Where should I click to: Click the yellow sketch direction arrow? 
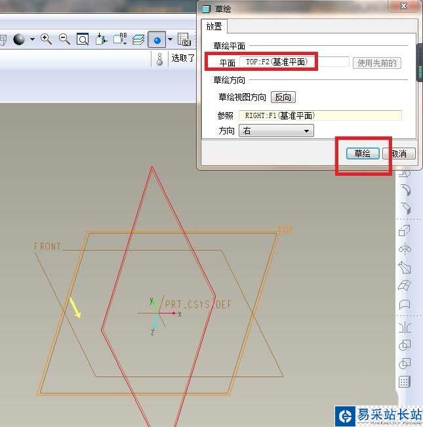point(75,308)
